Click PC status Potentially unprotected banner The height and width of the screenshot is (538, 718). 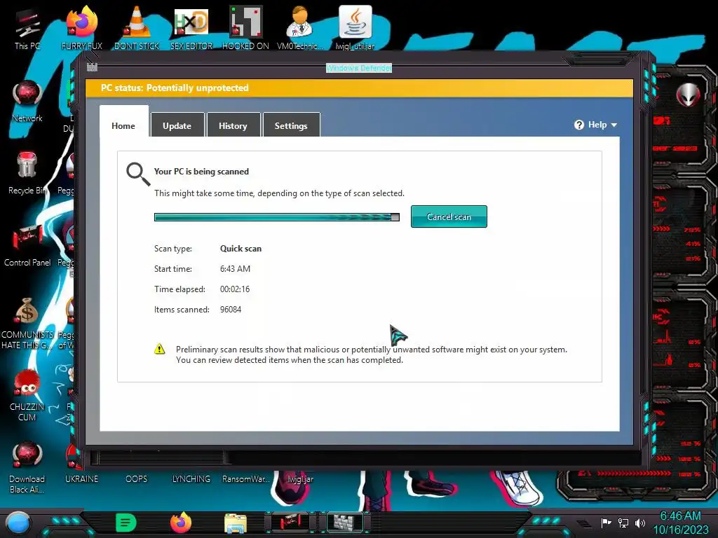[360, 88]
